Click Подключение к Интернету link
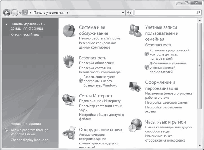 [100, 101]
